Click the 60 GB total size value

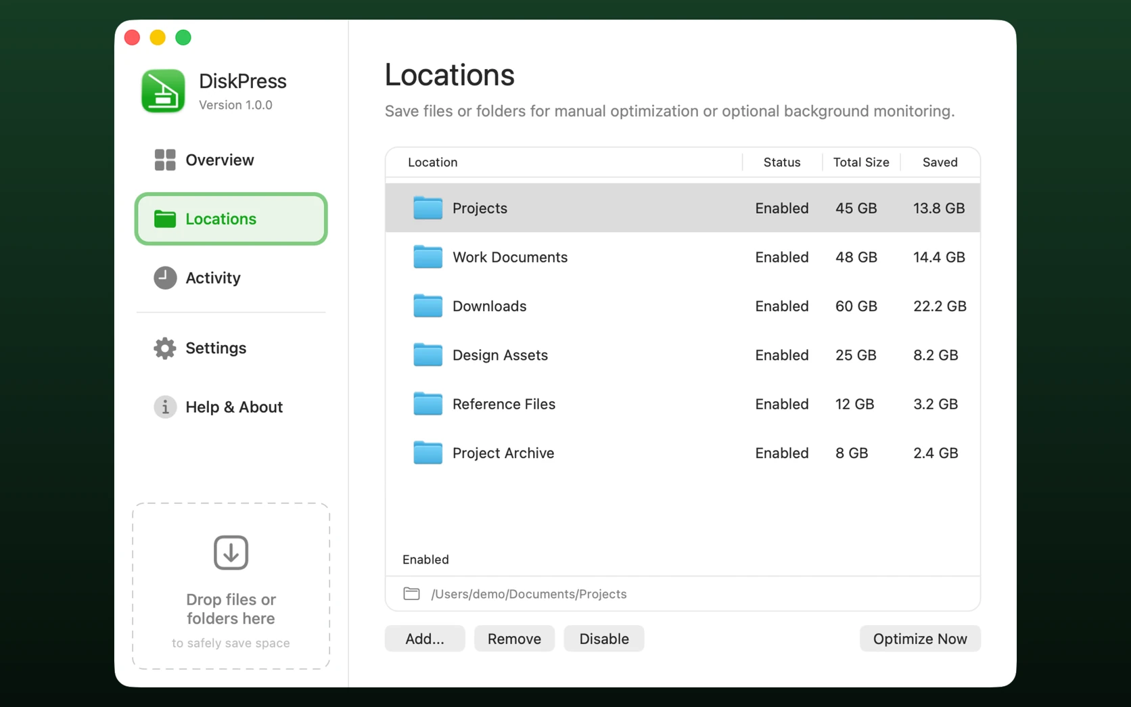(856, 306)
